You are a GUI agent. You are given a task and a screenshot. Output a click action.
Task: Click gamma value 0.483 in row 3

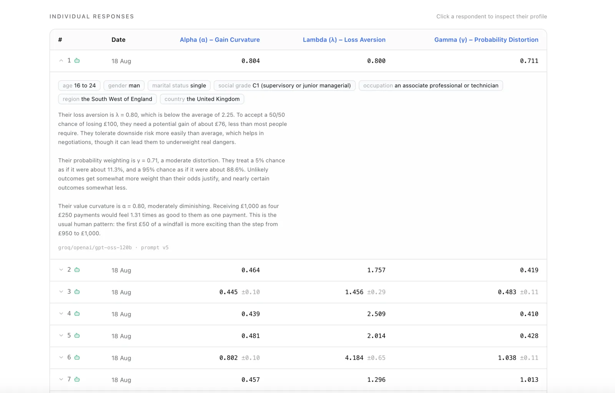pos(507,292)
